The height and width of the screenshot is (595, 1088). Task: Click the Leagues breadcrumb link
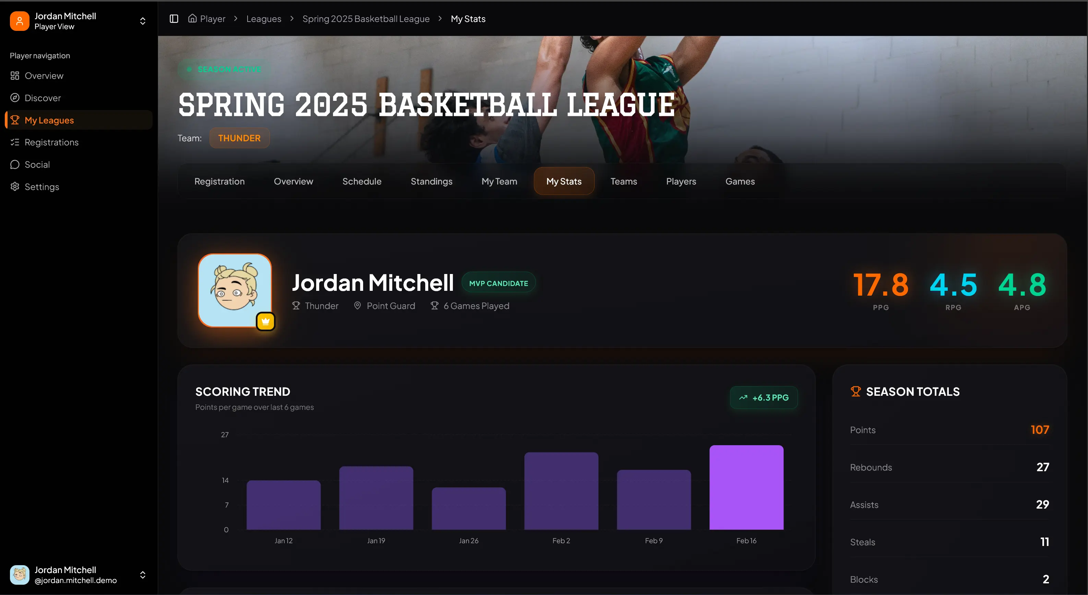point(264,19)
